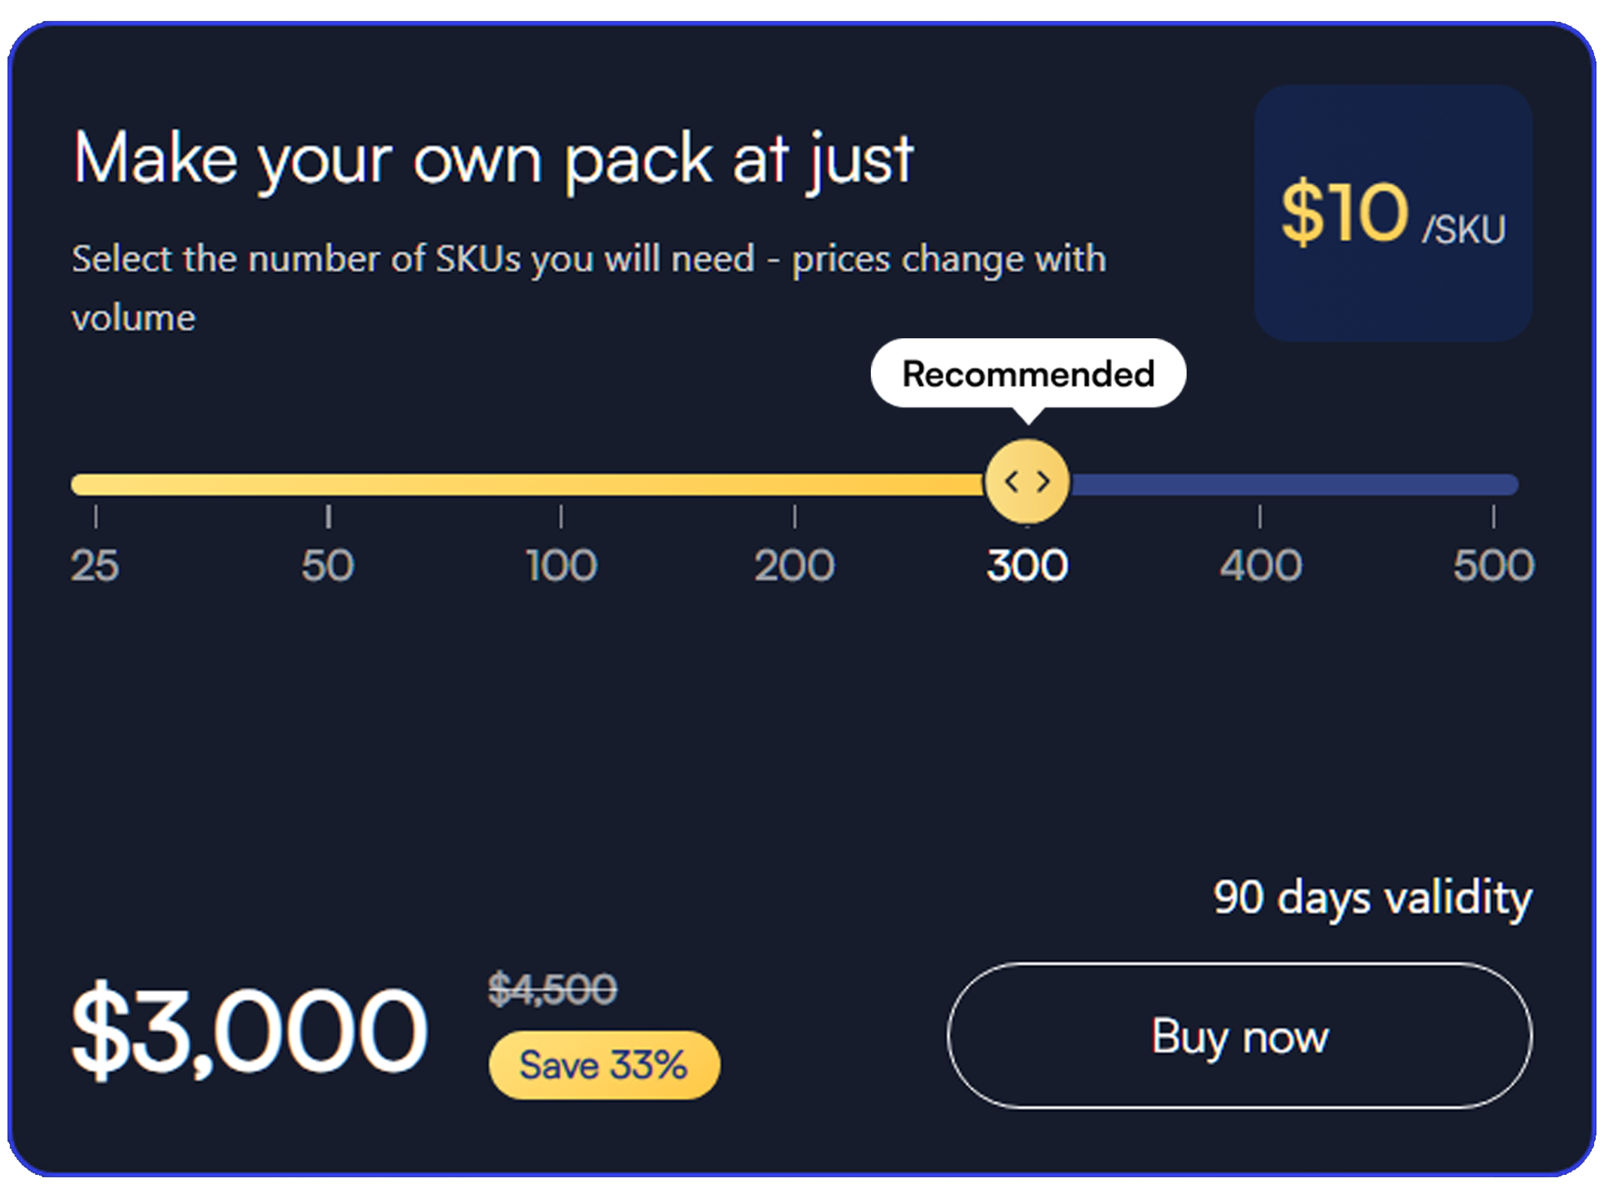
Task: Pick the 200 SKU label
Action: pyautogui.click(x=794, y=565)
